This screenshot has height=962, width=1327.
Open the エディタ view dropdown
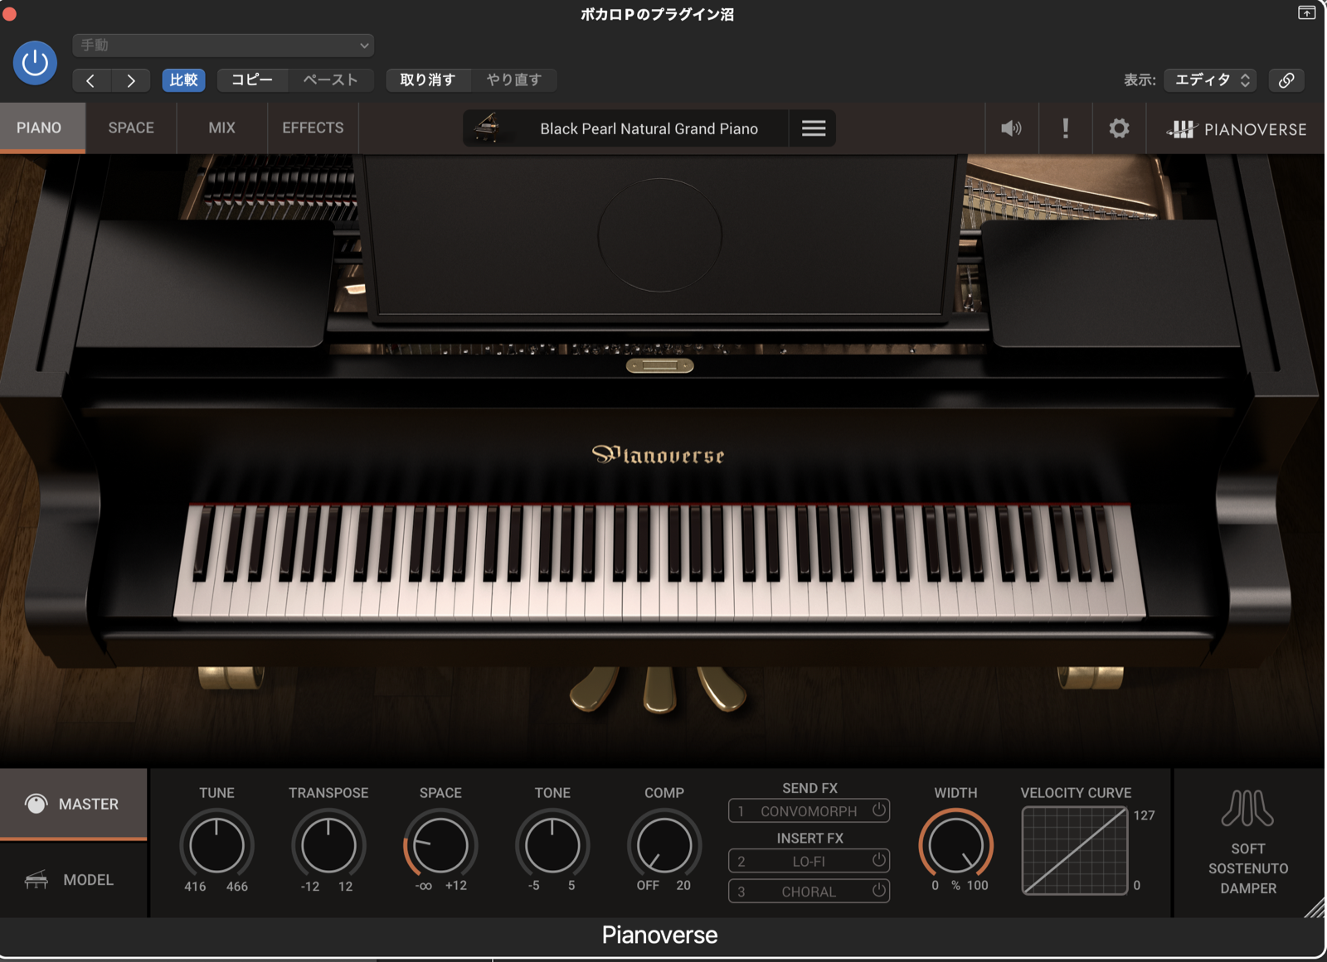(1210, 80)
